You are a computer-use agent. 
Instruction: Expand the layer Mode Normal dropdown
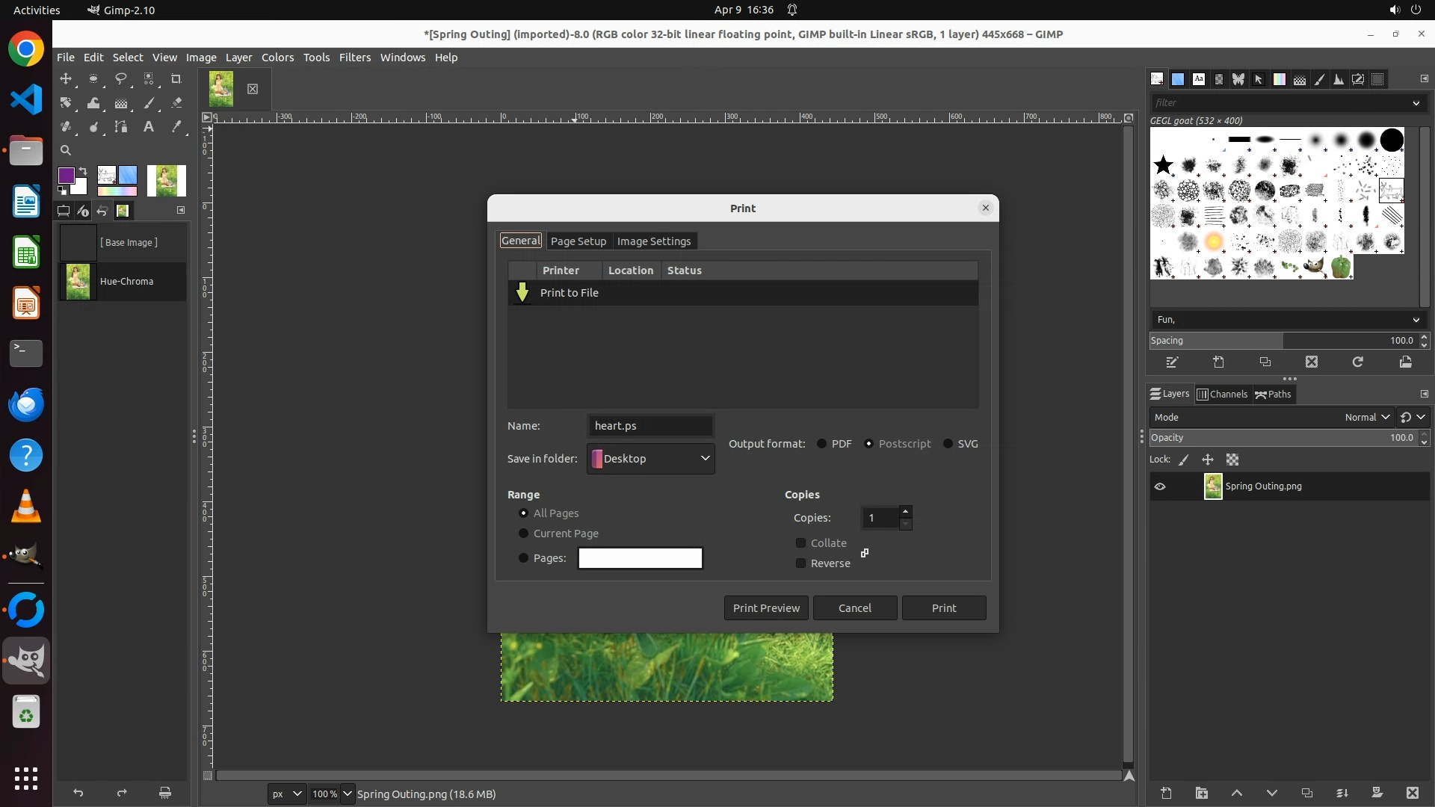(x=1366, y=418)
